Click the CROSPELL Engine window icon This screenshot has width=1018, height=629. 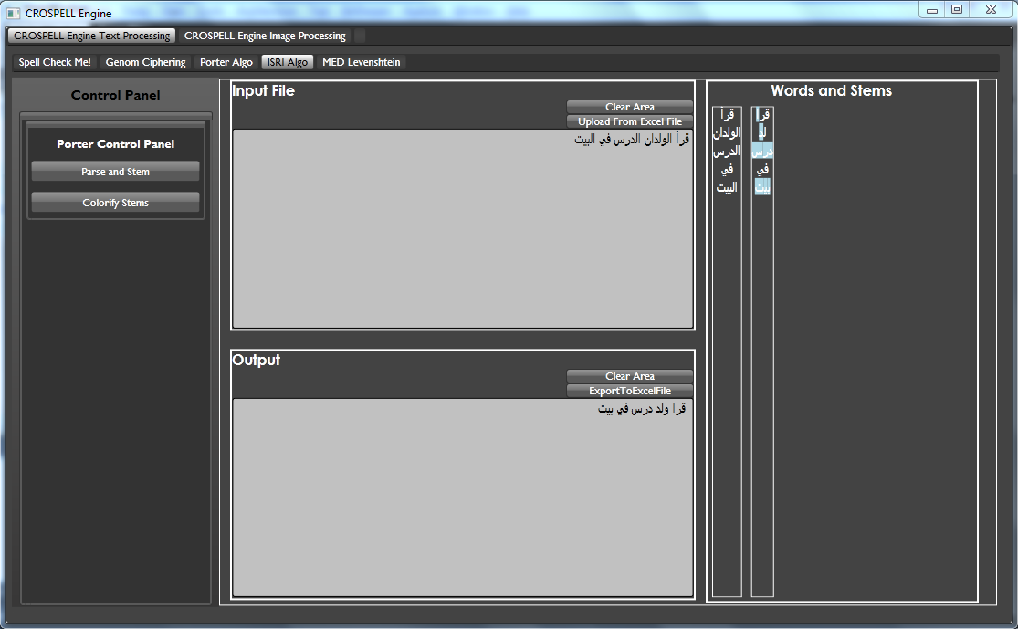click(x=14, y=13)
